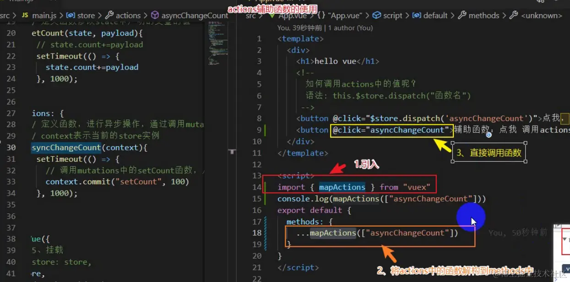Click ...mapActions call on line 18
The image size is (570, 282).
pyautogui.click(x=377, y=233)
